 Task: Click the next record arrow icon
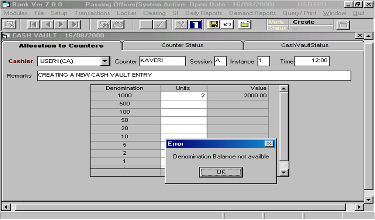coord(61,25)
